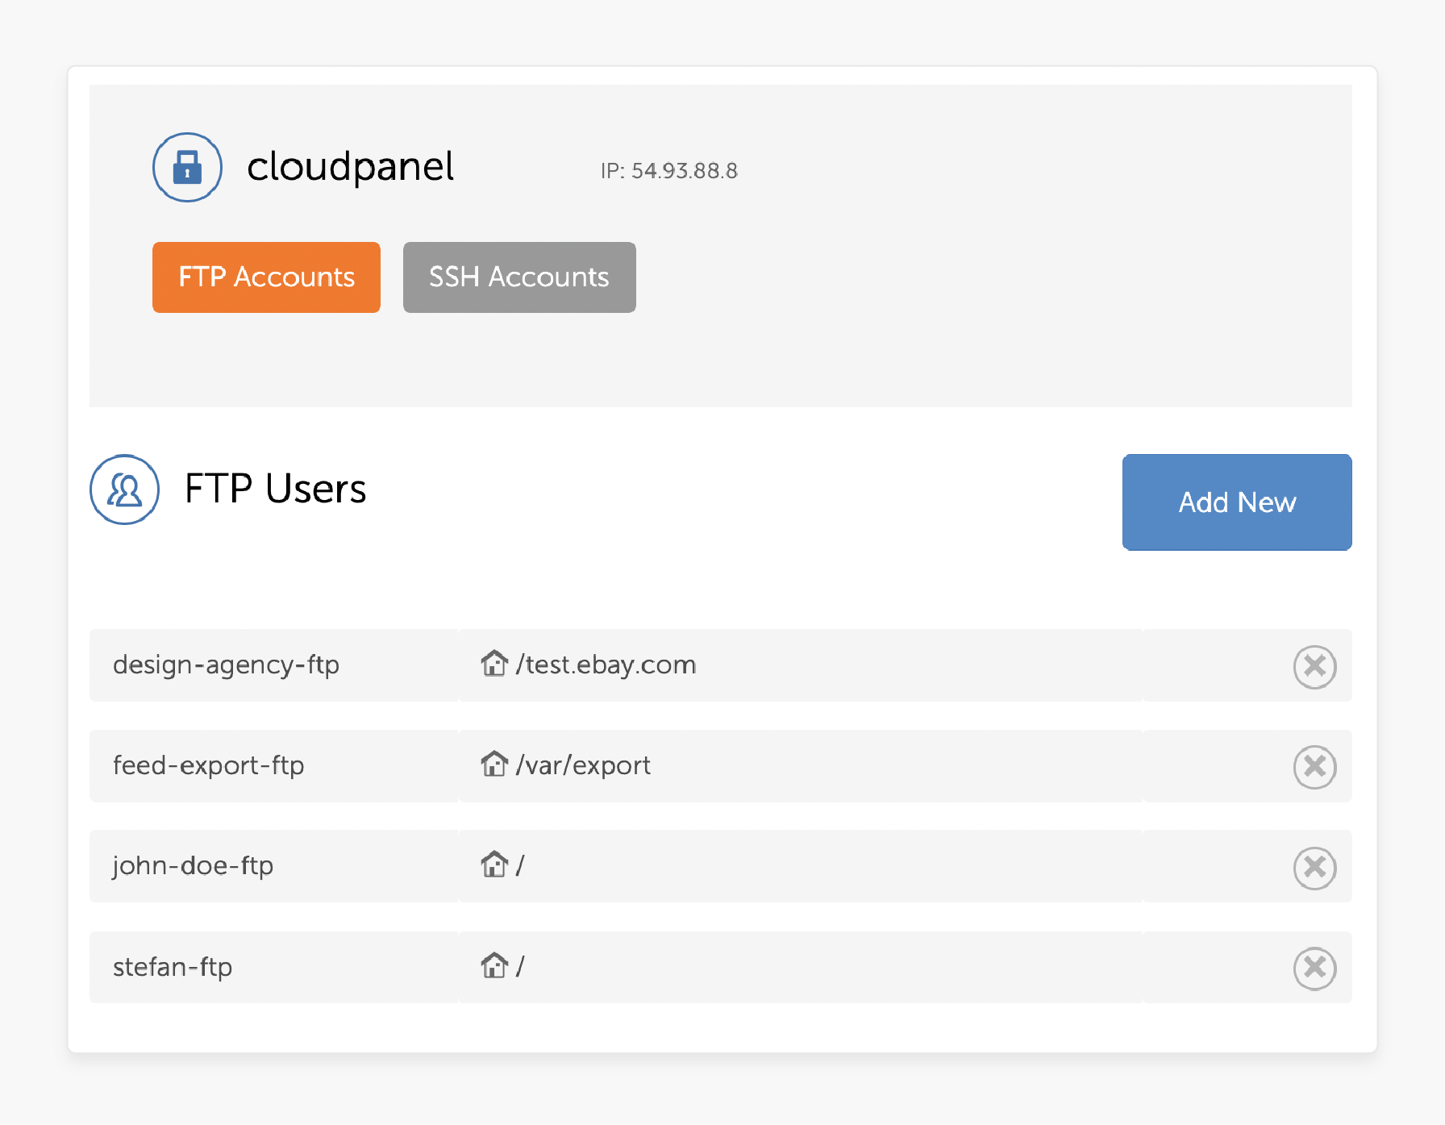Select the design-agency-ftp username
This screenshot has height=1125, width=1445.
(226, 665)
